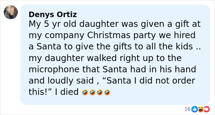This screenshot has height=115, width=215.
Task: Click the second rolling-laughing emoji
Action: tap(92, 92)
